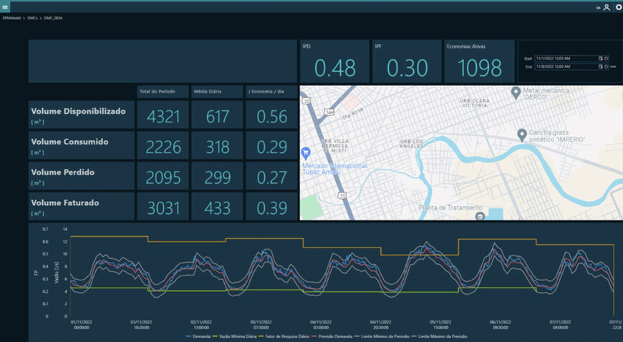Open the hamburger menu

(5, 7)
